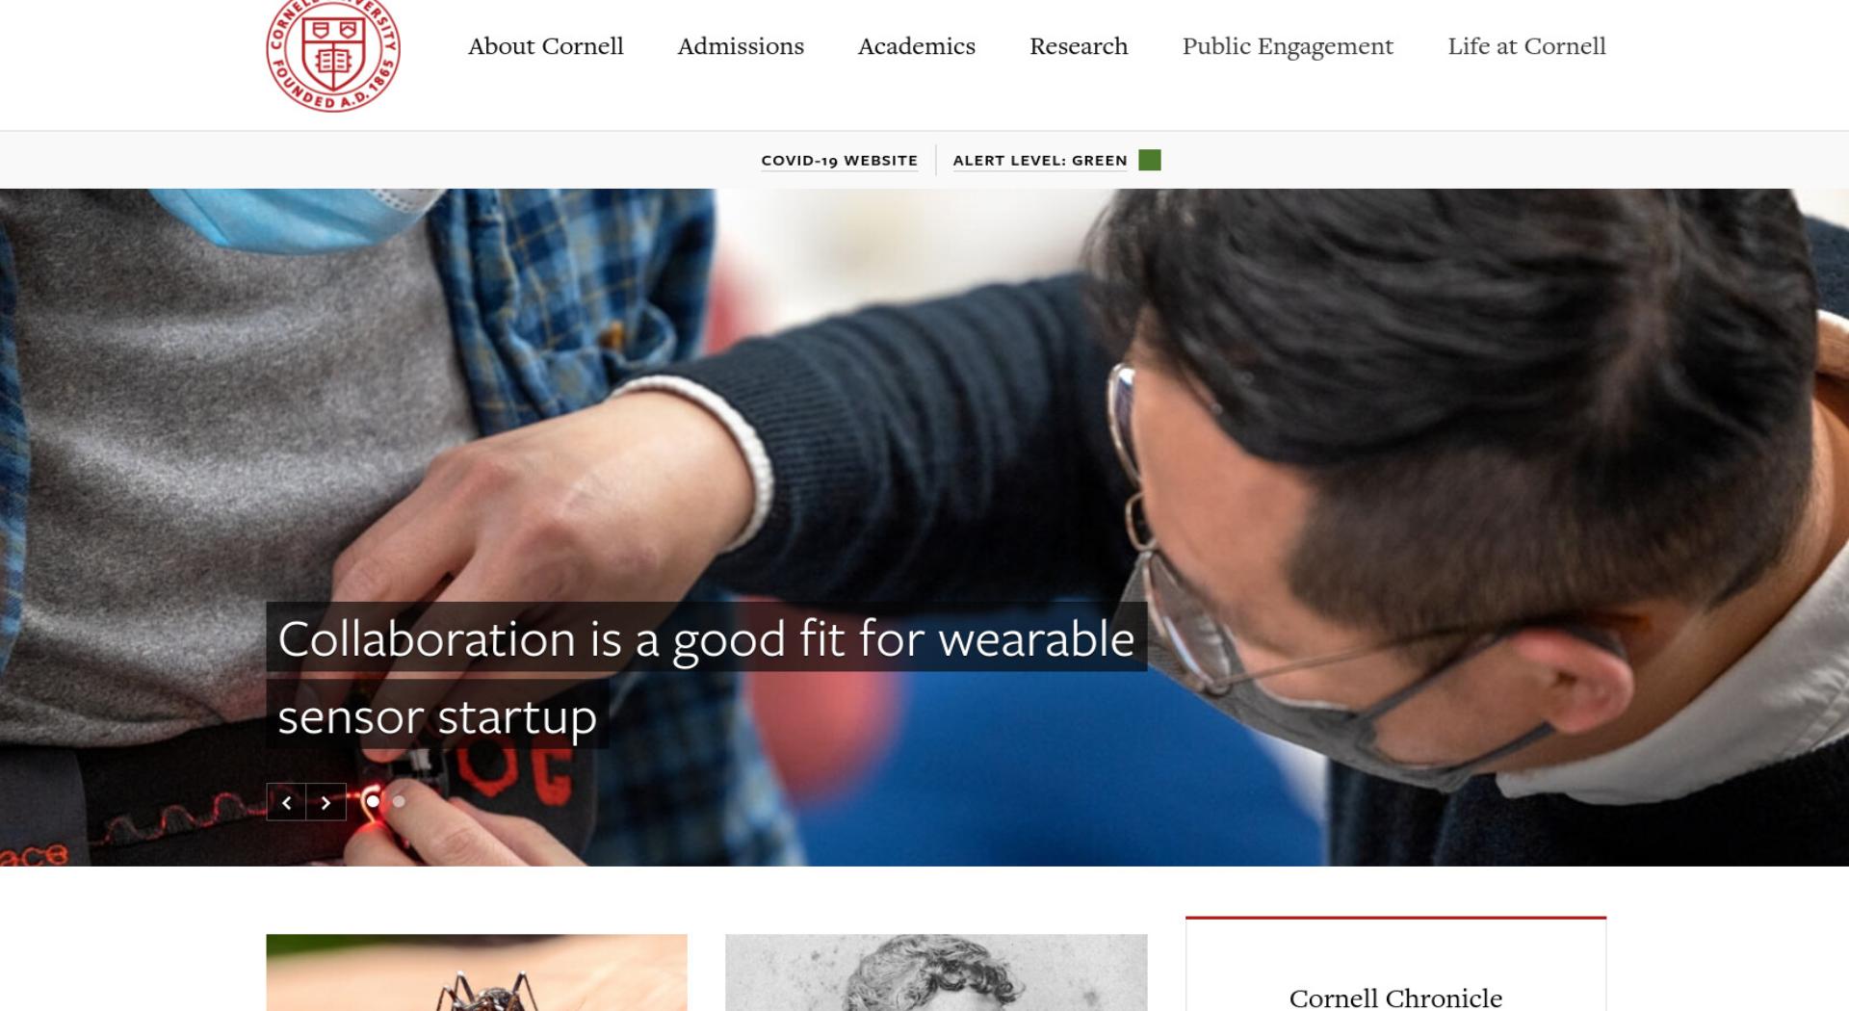1849x1011 pixels.
Task: Open the black-and-white portrait thumbnail
Action: click(x=936, y=972)
